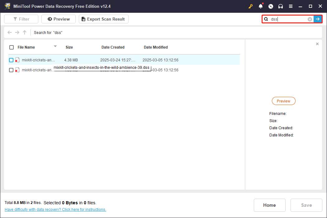Sort by Date Created column
Viewport: 327px width, 218px height.
(113, 47)
